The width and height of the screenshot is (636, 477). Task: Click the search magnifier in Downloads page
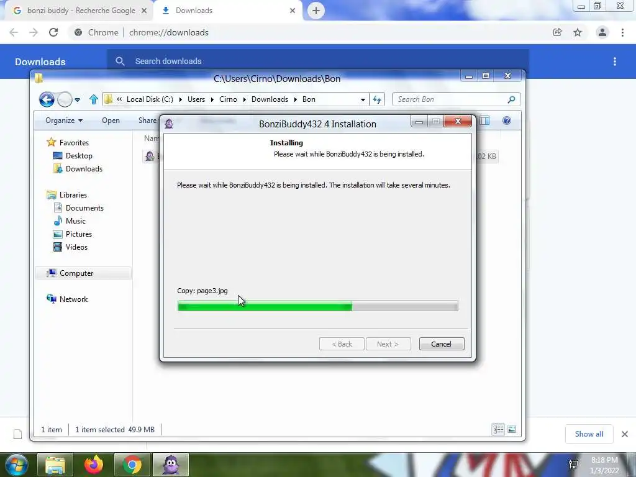(x=120, y=61)
